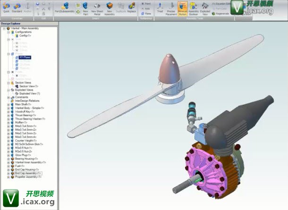Select M4x0.7x4.5mm<1> part

click(x=25, y=126)
